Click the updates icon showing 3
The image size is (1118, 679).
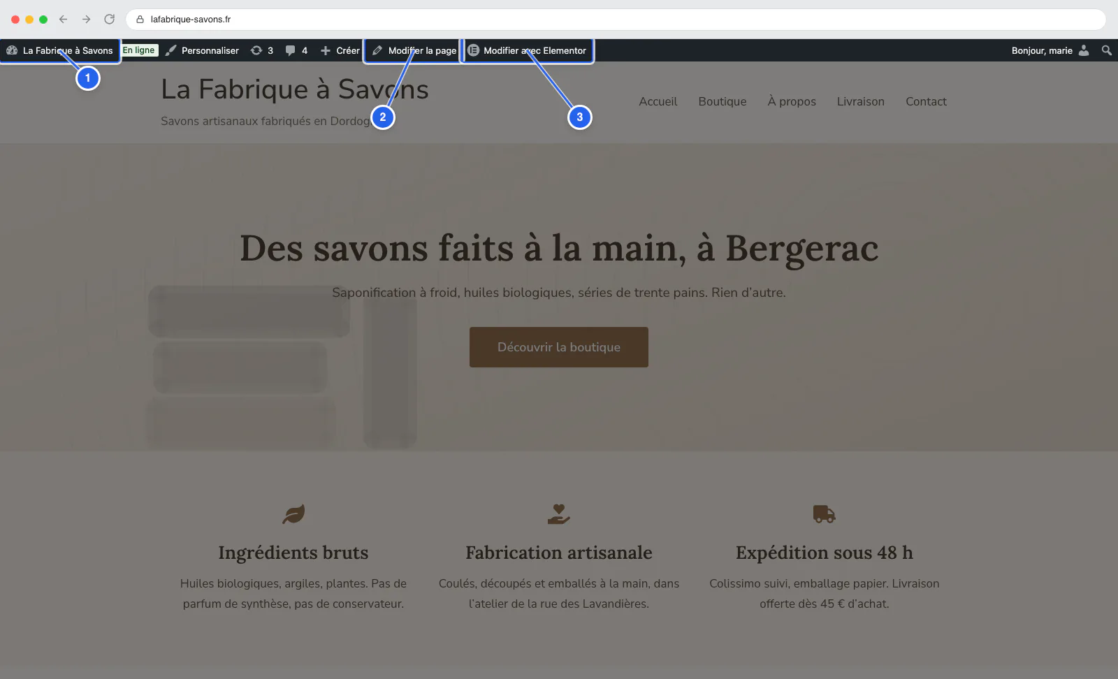coord(262,50)
